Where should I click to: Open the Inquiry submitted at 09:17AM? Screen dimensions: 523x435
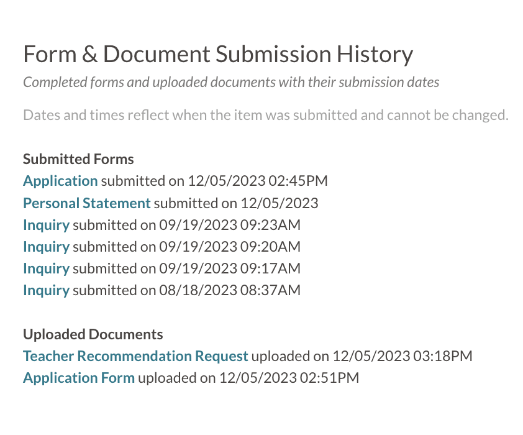pos(46,268)
